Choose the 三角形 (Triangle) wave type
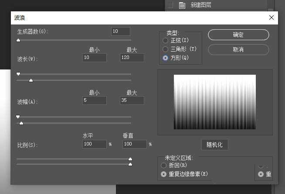The height and width of the screenshot is (194, 285). (x=165, y=49)
